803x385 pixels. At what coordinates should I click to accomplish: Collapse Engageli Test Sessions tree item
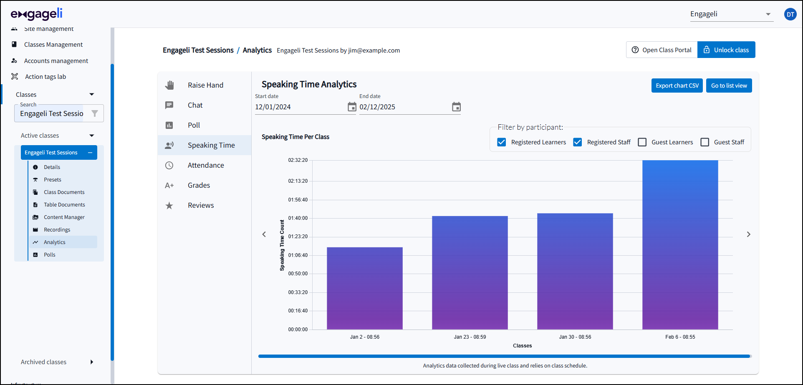(90, 153)
